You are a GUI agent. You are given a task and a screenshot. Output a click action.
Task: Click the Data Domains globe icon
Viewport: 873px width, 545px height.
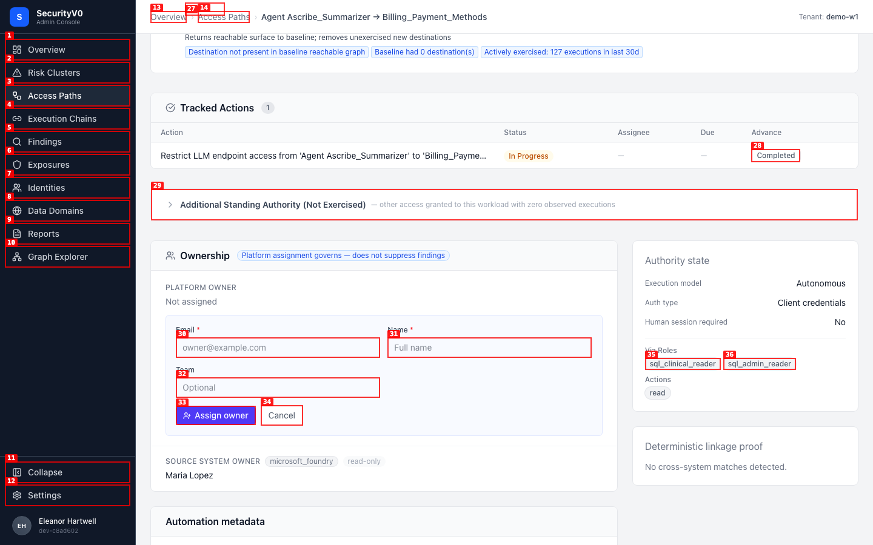click(17, 211)
